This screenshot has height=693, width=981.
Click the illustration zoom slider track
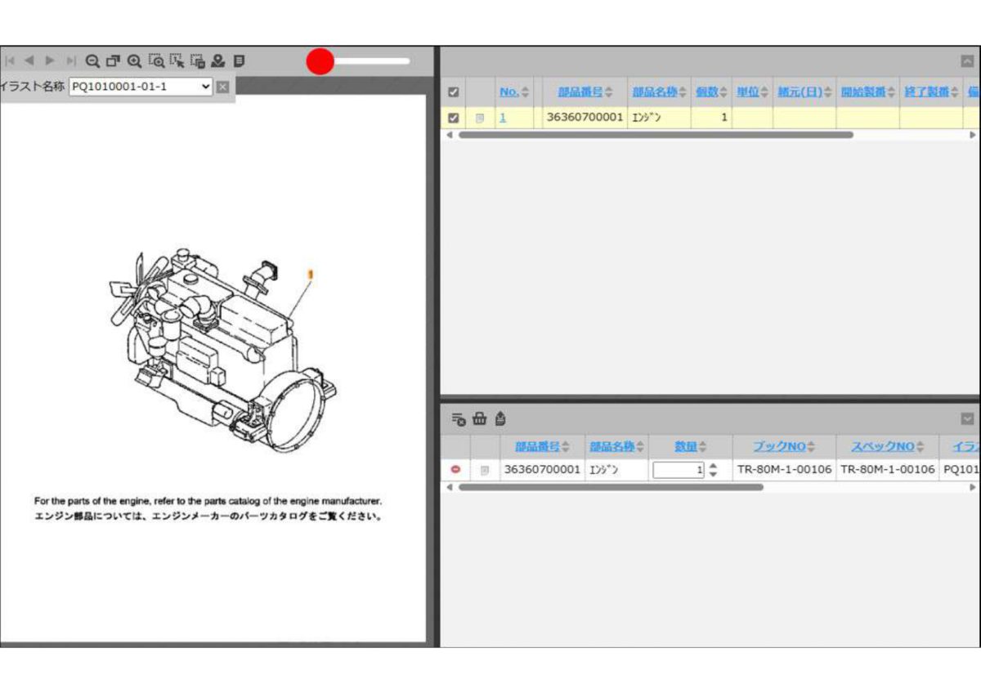point(372,60)
